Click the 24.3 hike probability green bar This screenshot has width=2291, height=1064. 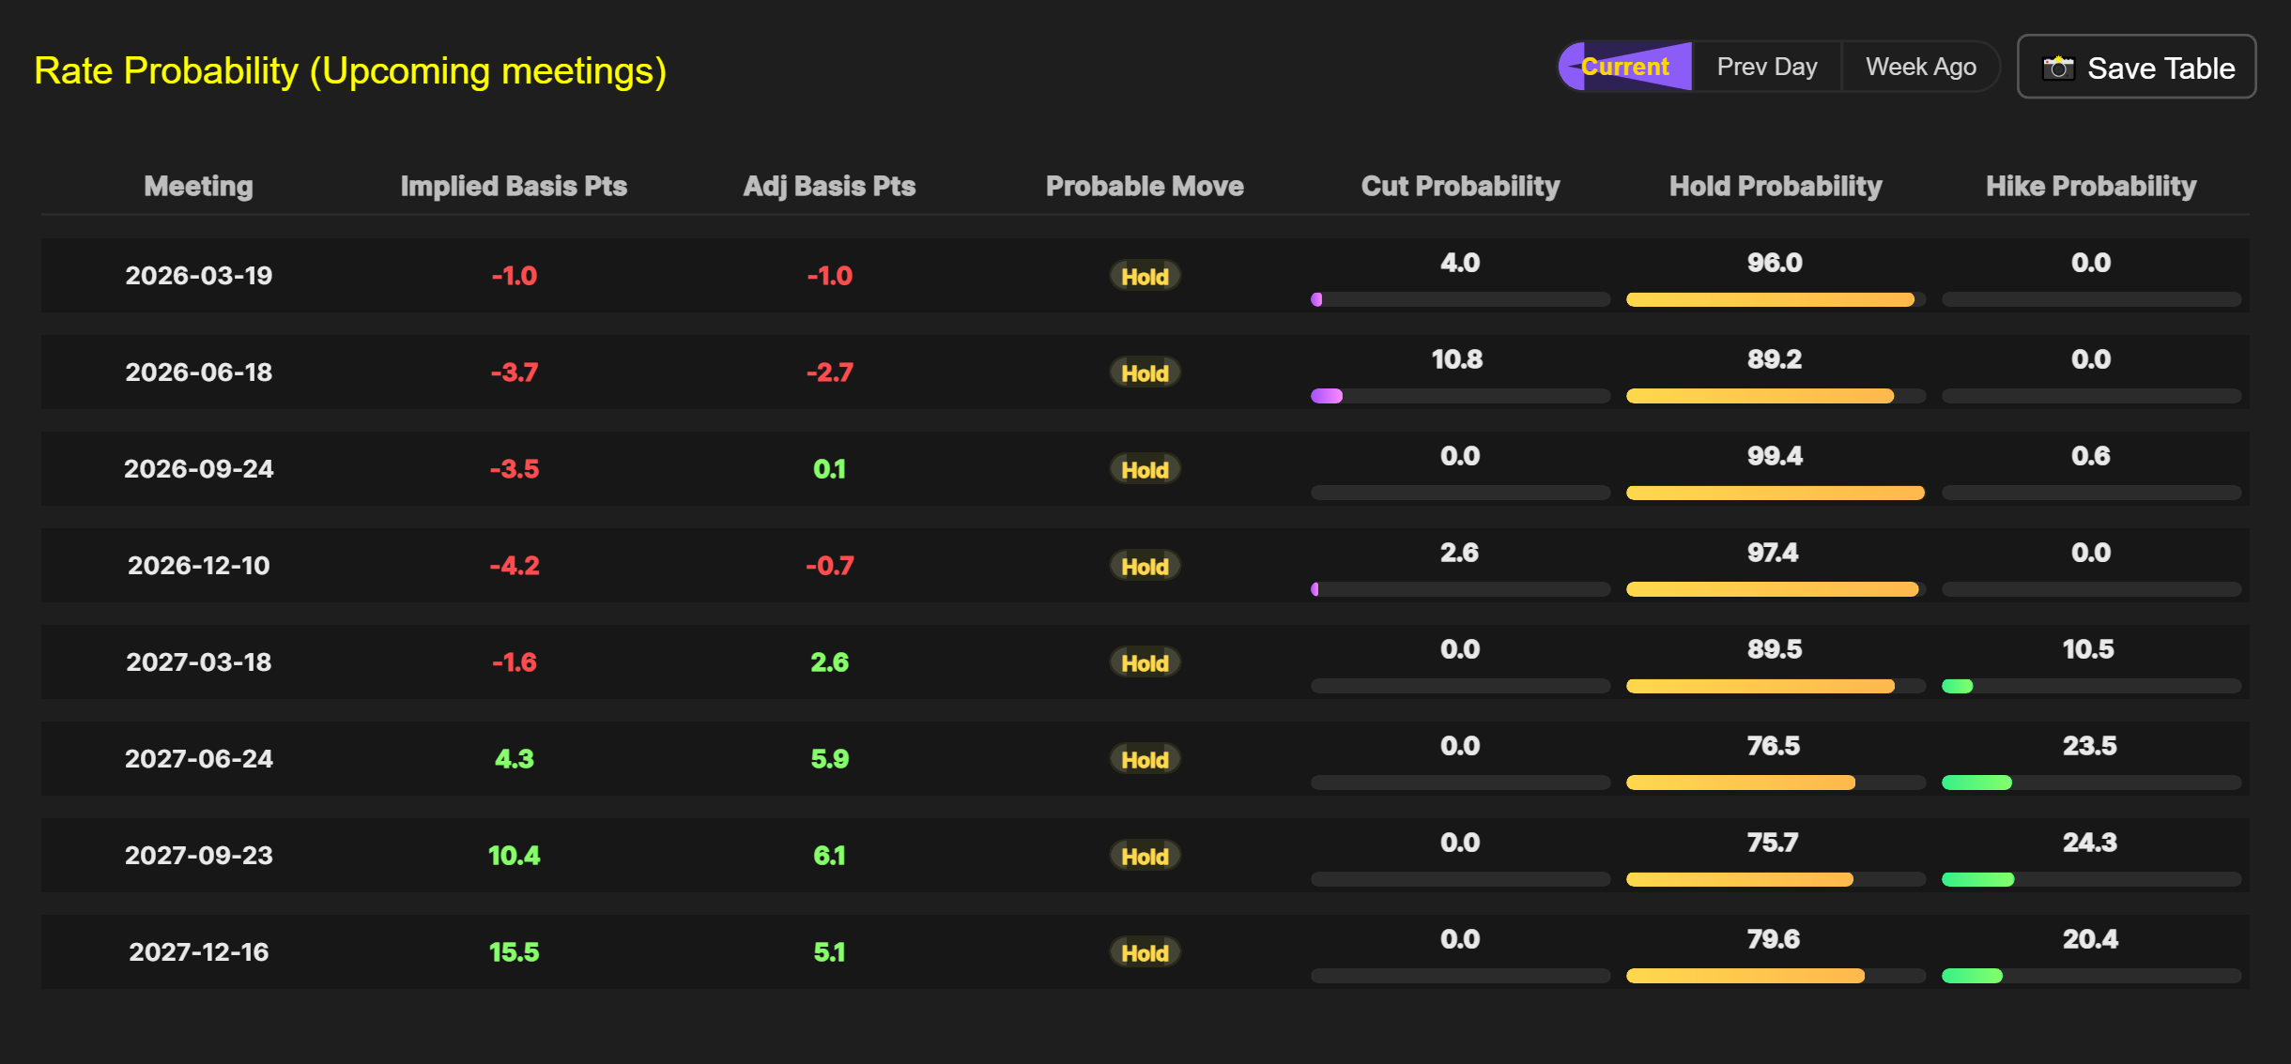pos(1977,879)
